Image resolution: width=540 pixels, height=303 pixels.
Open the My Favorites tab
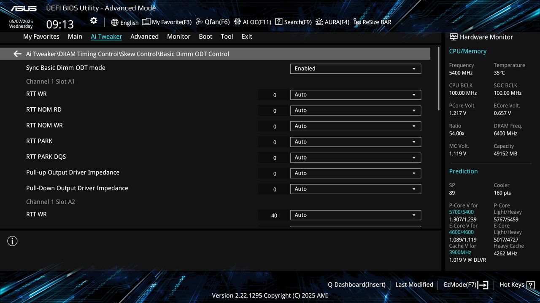coord(41,37)
